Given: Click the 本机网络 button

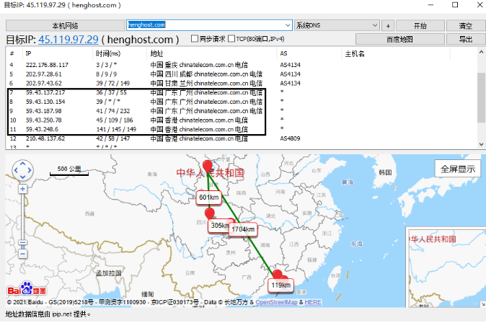Looking at the screenshot, I should 65,26.
